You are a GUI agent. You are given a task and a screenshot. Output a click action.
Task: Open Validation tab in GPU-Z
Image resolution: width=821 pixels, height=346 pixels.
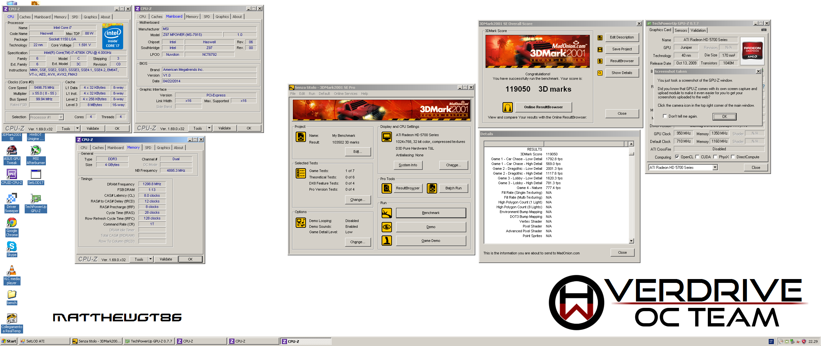click(698, 30)
